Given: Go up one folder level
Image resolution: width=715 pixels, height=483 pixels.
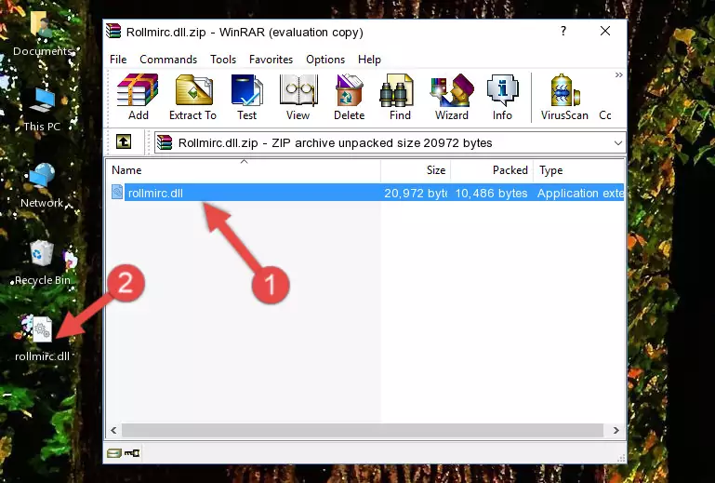Looking at the screenshot, I should 124,142.
